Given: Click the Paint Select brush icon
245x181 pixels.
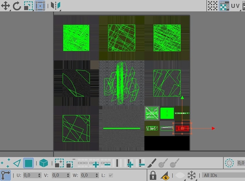Looking at the screenshot, I should coord(152,163).
